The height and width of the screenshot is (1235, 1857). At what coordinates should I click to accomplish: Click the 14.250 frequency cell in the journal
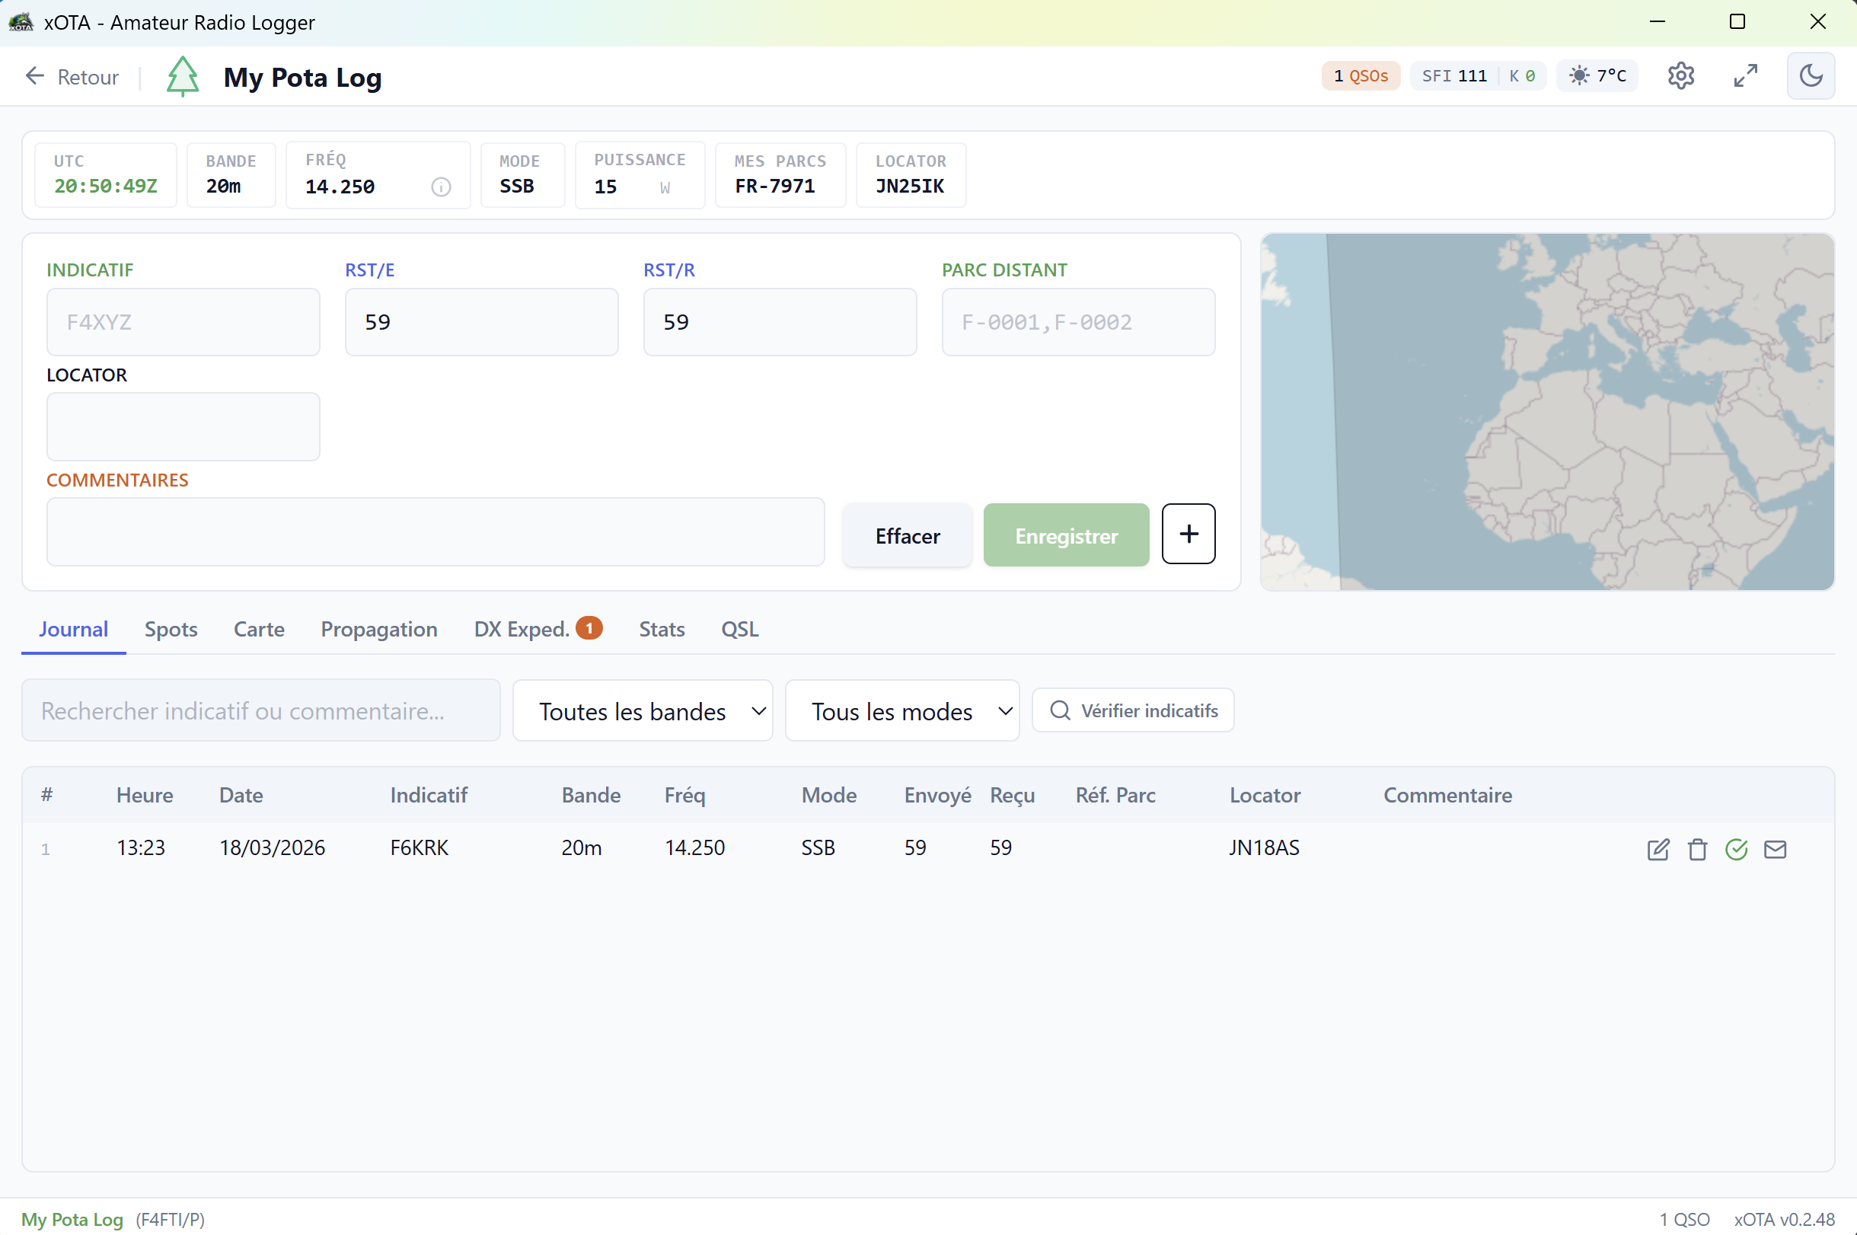click(x=694, y=848)
